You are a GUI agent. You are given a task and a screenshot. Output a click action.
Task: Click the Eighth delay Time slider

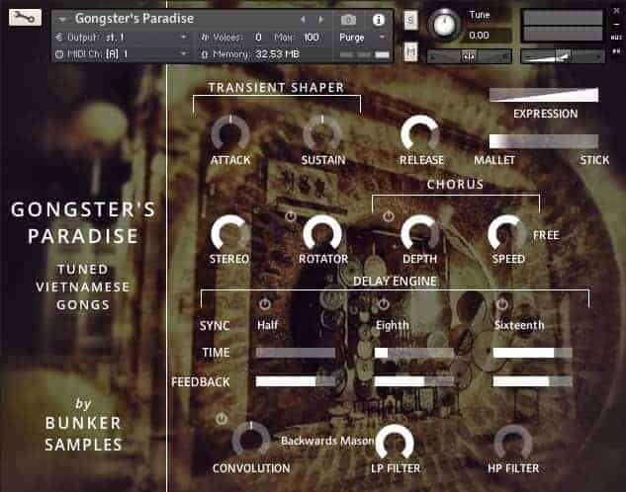414,353
